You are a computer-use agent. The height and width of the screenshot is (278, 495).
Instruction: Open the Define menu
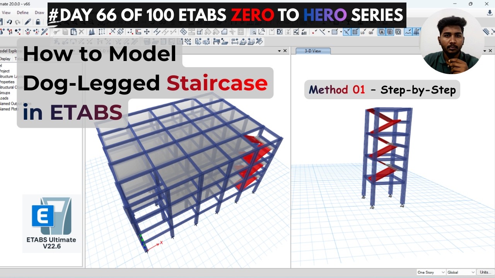[x=22, y=12]
